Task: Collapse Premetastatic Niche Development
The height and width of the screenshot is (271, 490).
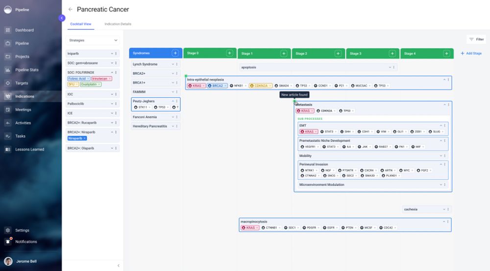Action: click(x=441, y=141)
